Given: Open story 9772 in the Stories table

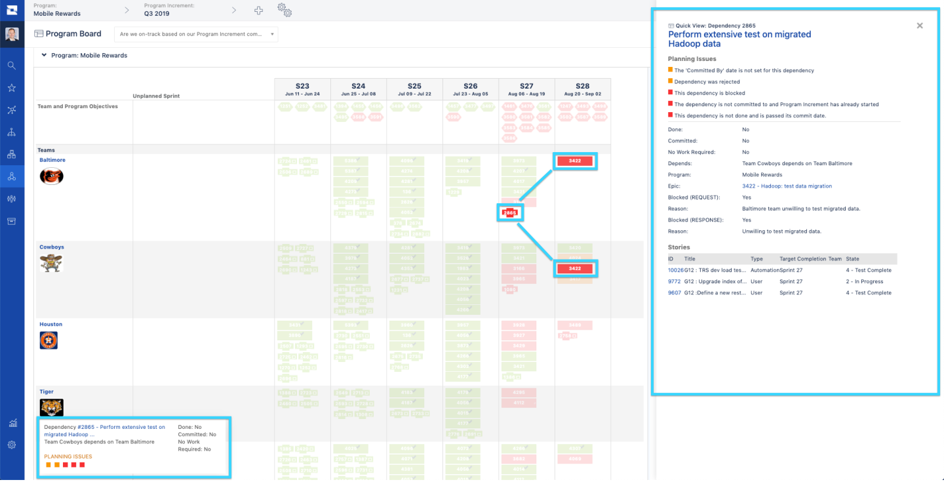Looking at the screenshot, I should pos(674,281).
